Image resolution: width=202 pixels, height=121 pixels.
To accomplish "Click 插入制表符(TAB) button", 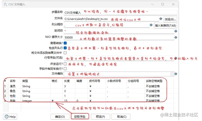I will [166, 26].
